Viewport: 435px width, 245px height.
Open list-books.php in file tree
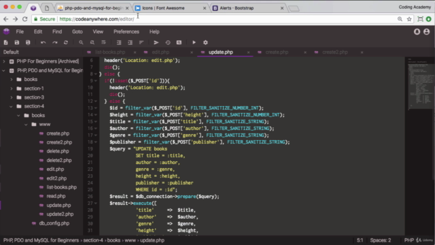click(62, 187)
